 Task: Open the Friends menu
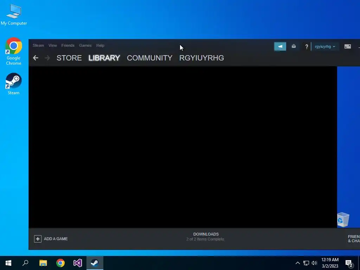click(x=68, y=45)
